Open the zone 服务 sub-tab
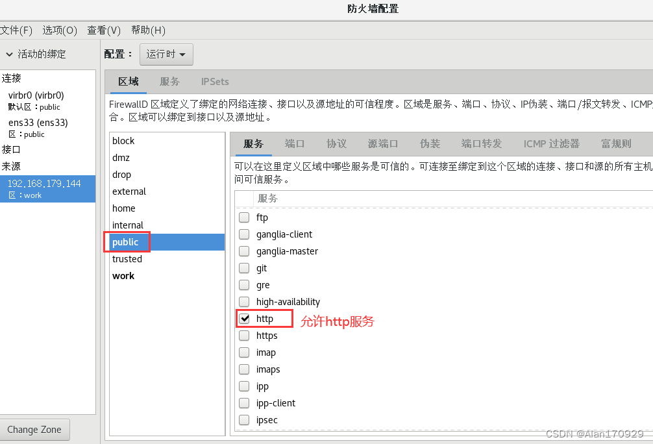 [x=254, y=143]
